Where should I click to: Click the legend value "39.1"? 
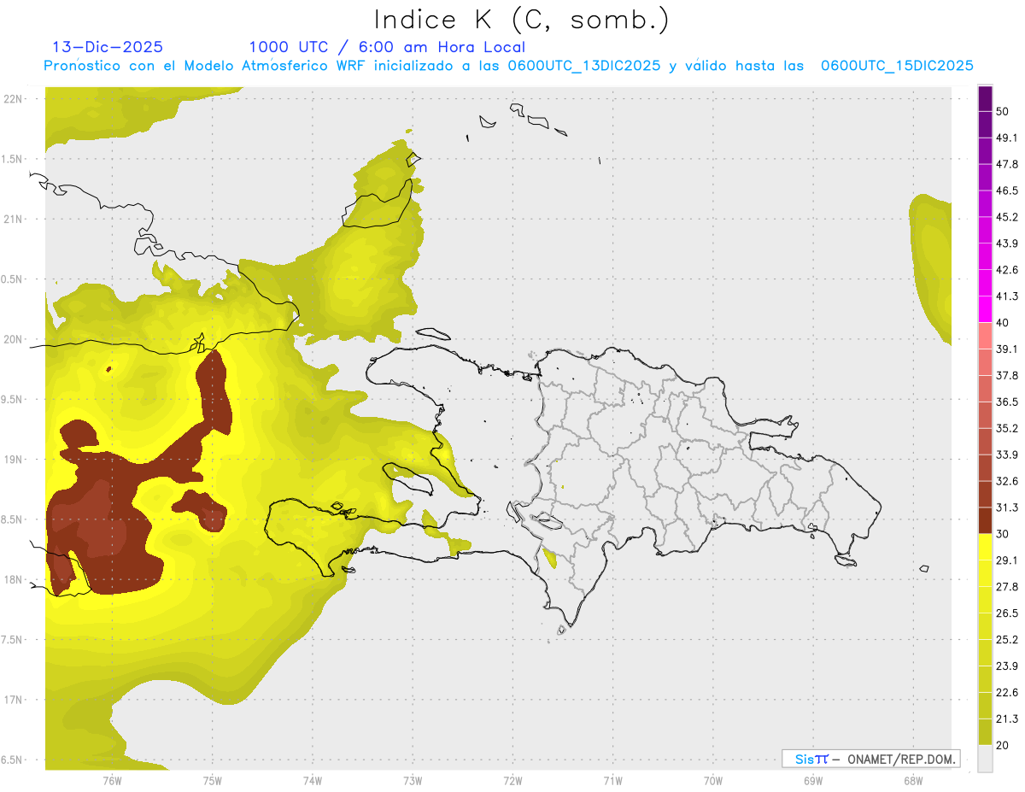pyautogui.click(x=1007, y=349)
